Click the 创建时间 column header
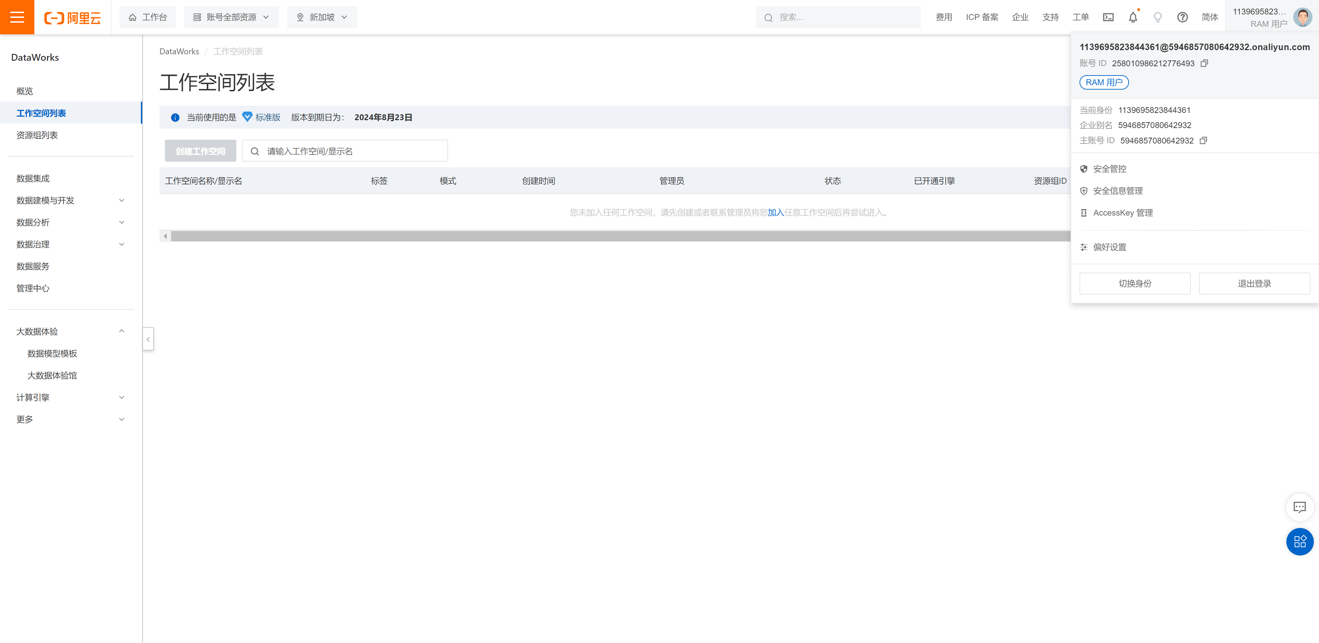 [x=538, y=181]
